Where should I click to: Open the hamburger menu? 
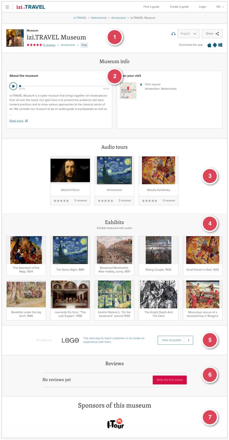point(7,7)
